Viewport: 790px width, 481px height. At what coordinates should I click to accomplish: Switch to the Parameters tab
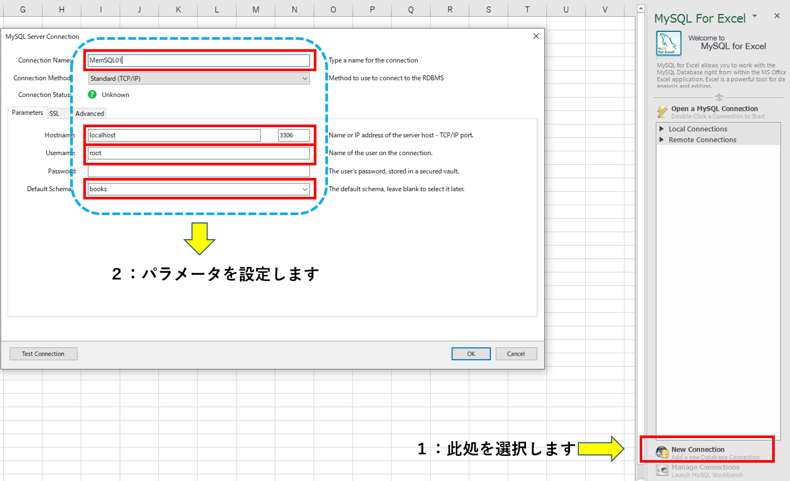pos(27,113)
